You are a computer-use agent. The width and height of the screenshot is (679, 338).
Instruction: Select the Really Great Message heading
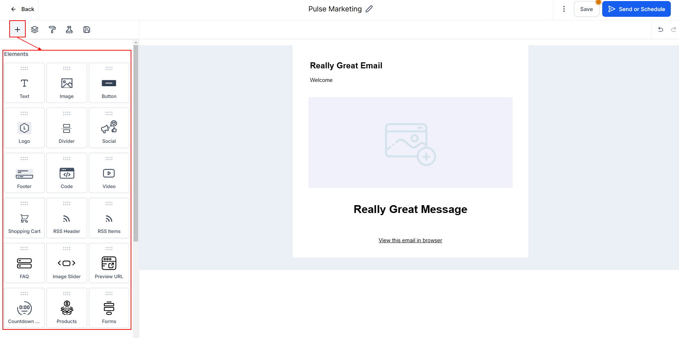(x=411, y=209)
